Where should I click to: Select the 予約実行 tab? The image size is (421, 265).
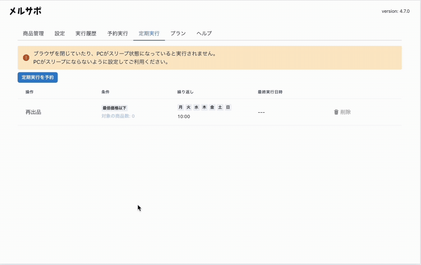[x=118, y=33]
